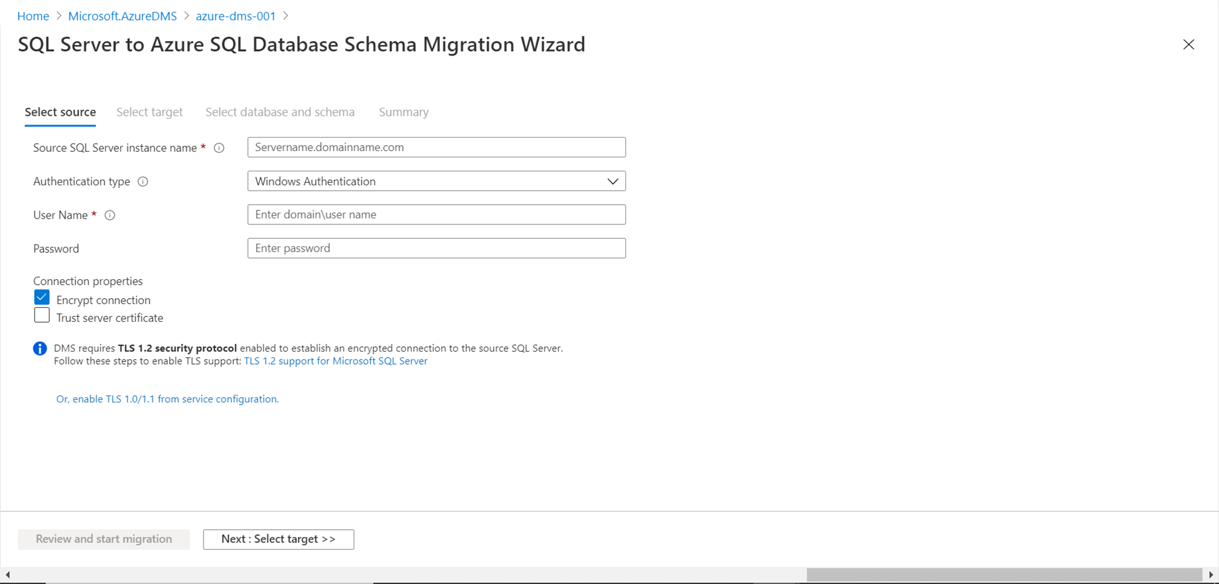Click the info icon next to Authentication type
This screenshot has height=584, width=1219.
click(x=143, y=182)
